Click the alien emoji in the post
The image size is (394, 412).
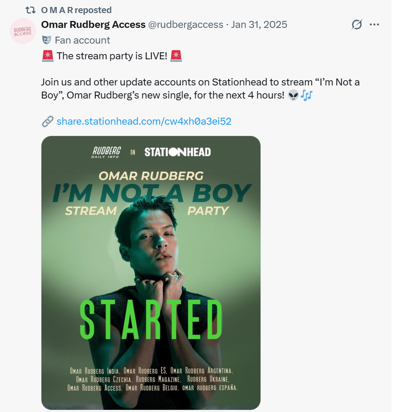[294, 96]
